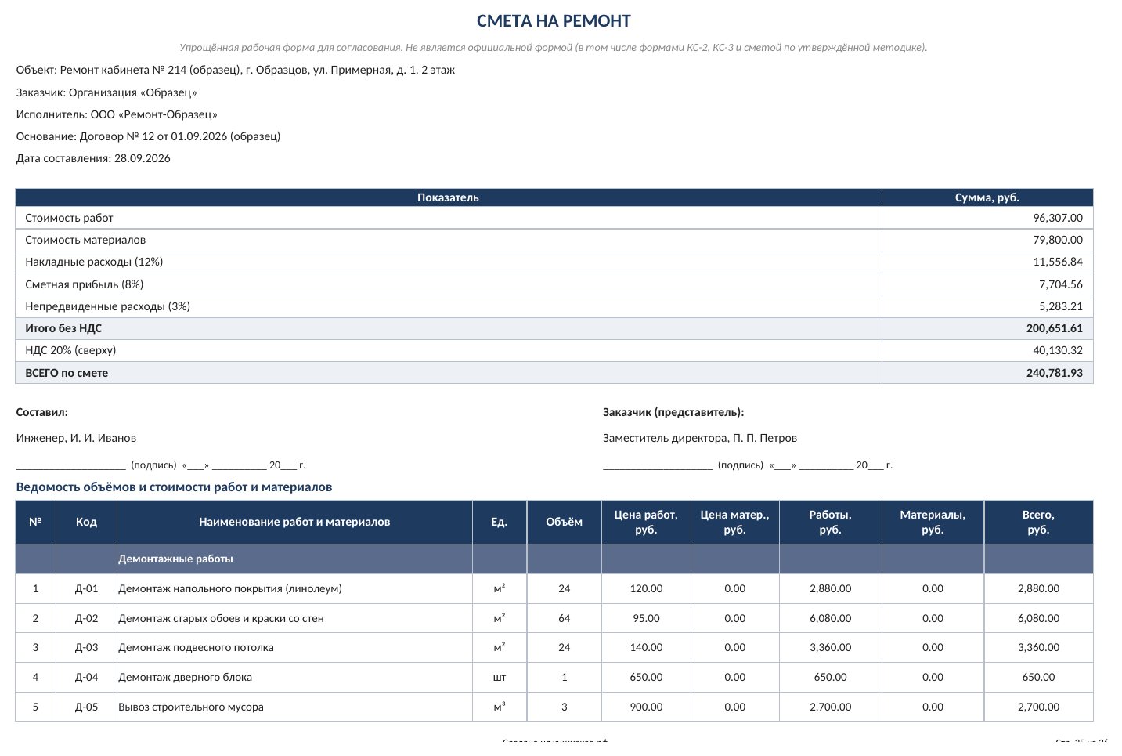This screenshot has height=756, width=1122.
Task: Click 'Заместитель директора, П. П. Петров'
Action: [700, 438]
